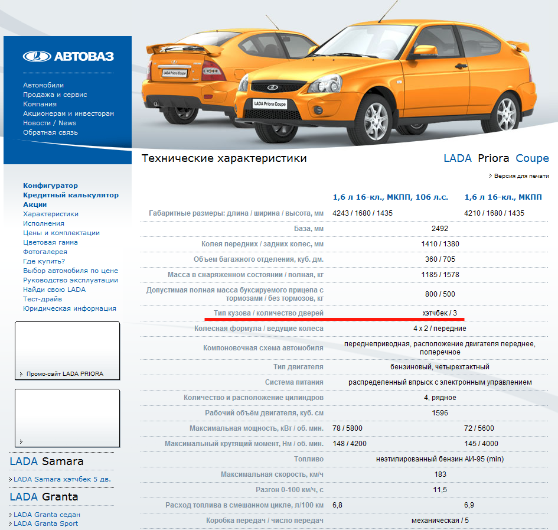This screenshot has height=530, width=558.
Task: Open Промо-сайт LADA PRIORA banner
Action: point(67,350)
